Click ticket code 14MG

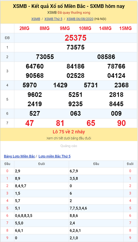point(105,28)
